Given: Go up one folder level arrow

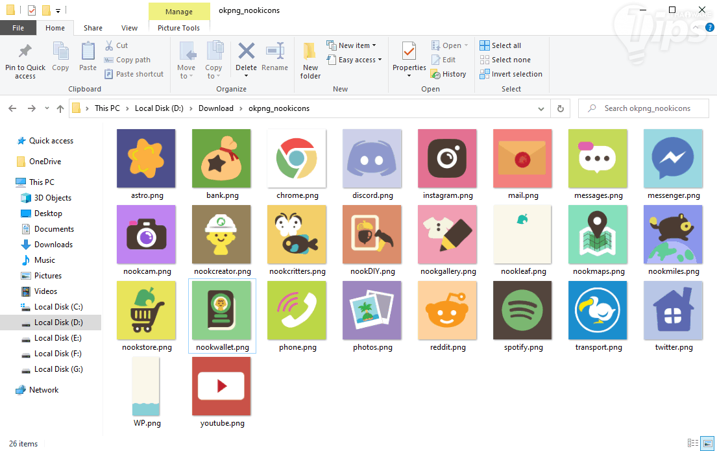Looking at the screenshot, I should (x=60, y=108).
